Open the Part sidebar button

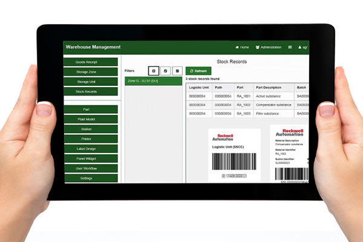click(x=91, y=110)
